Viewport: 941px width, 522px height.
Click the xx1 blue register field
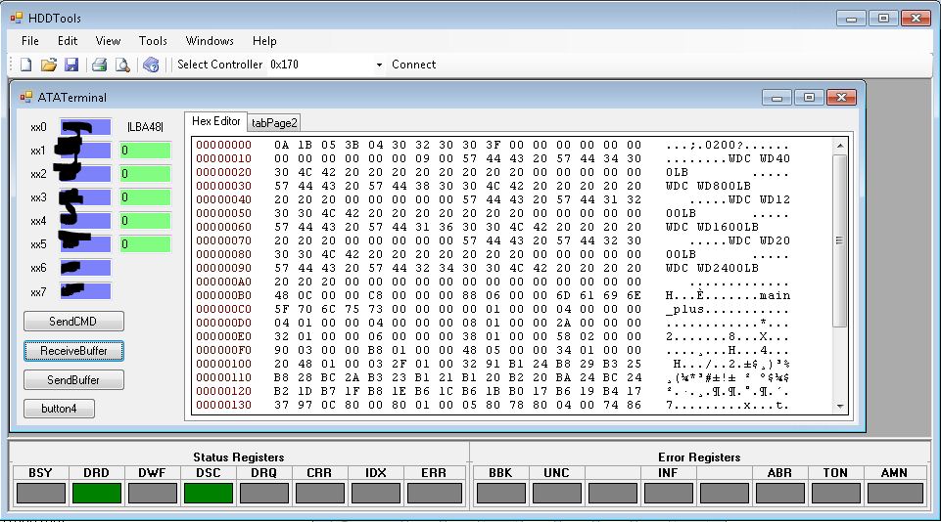pos(85,151)
